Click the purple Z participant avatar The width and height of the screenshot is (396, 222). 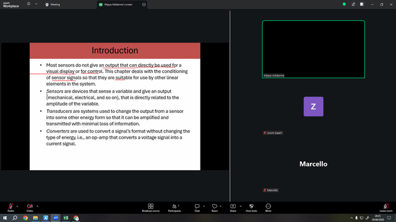[x=314, y=107]
